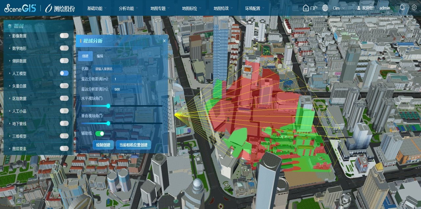
Task: Toggle the 三维模型 layer switch
Action: (64, 136)
